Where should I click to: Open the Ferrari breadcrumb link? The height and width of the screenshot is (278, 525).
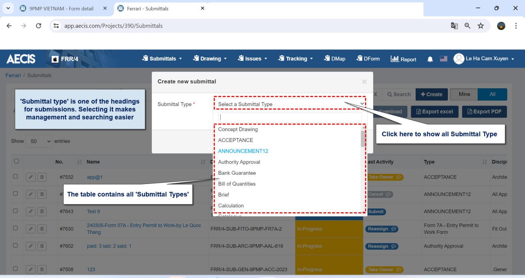(13, 75)
